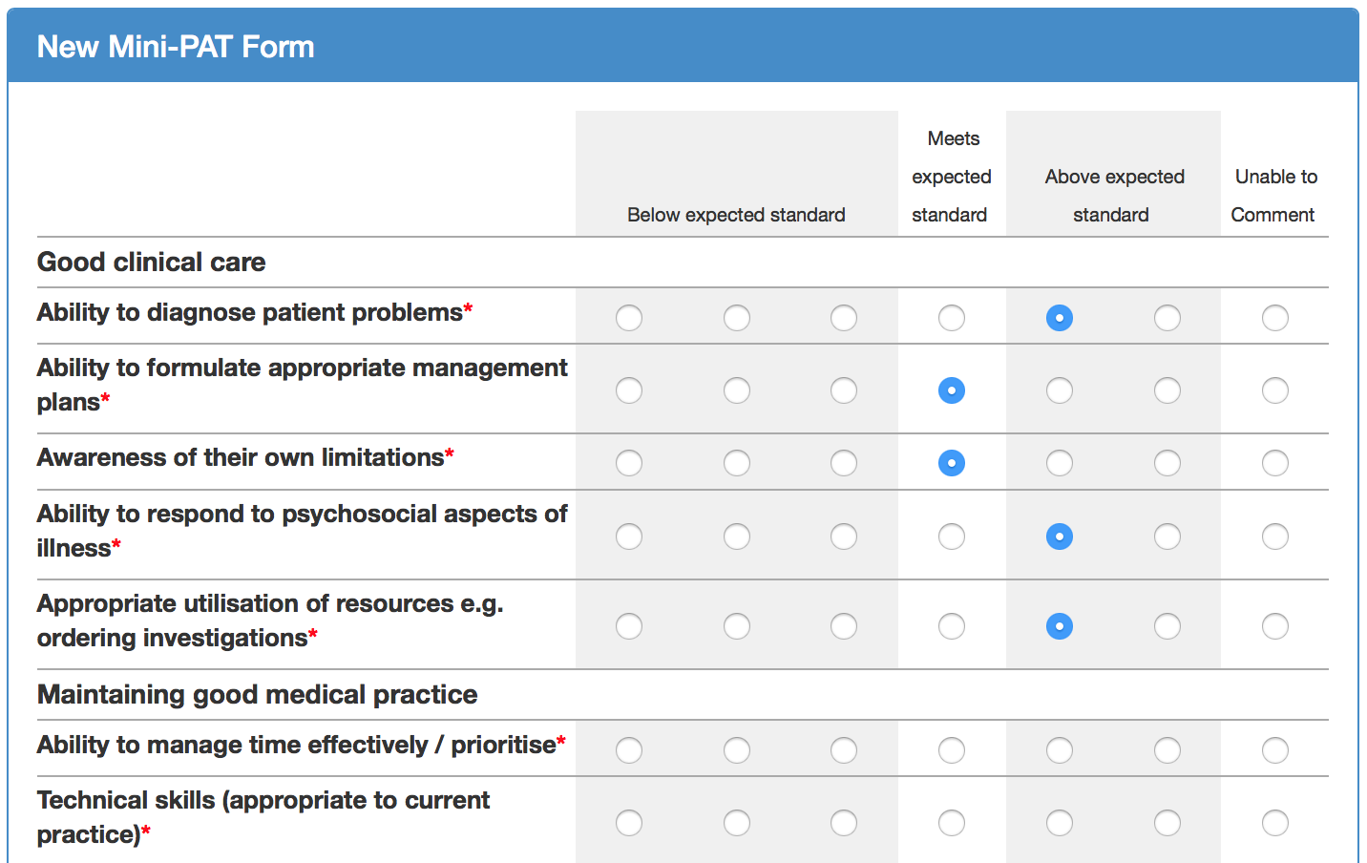Choose highest 'Above expected' for manage time effectively

pyautogui.click(x=1167, y=750)
